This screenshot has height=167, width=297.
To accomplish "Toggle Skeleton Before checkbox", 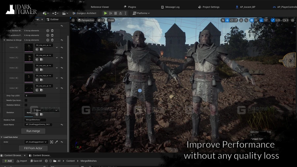I will (26, 105).
